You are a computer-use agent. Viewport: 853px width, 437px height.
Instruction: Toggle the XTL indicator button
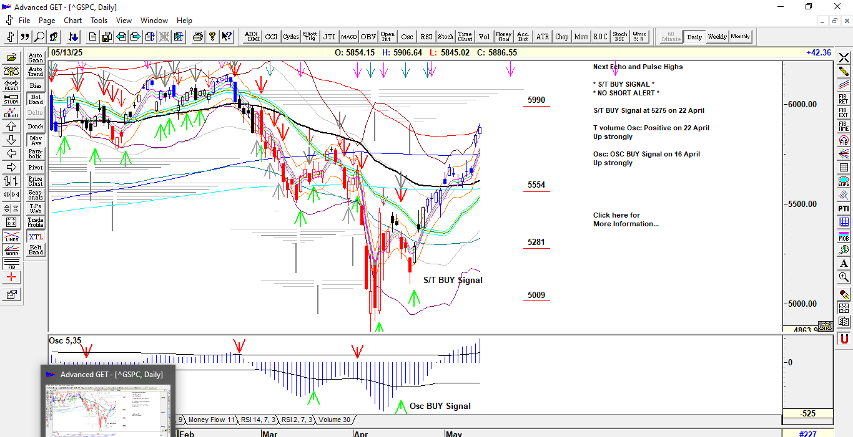(36, 237)
